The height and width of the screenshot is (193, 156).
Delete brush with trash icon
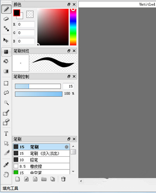[63, 179]
